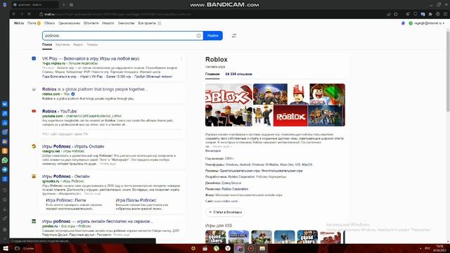Click the Найти search button
This screenshot has height=253, width=450.
(213, 36)
